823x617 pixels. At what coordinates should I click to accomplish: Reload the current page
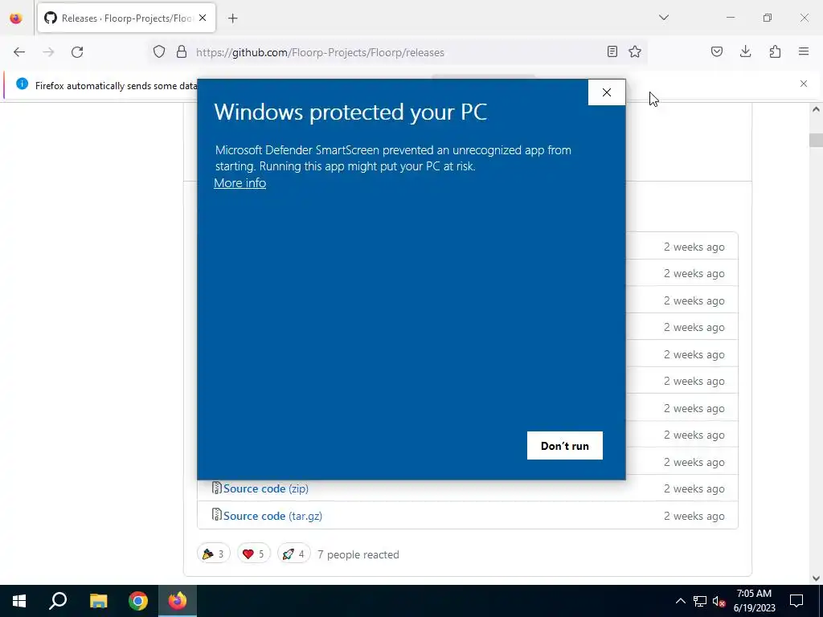[77, 52]
